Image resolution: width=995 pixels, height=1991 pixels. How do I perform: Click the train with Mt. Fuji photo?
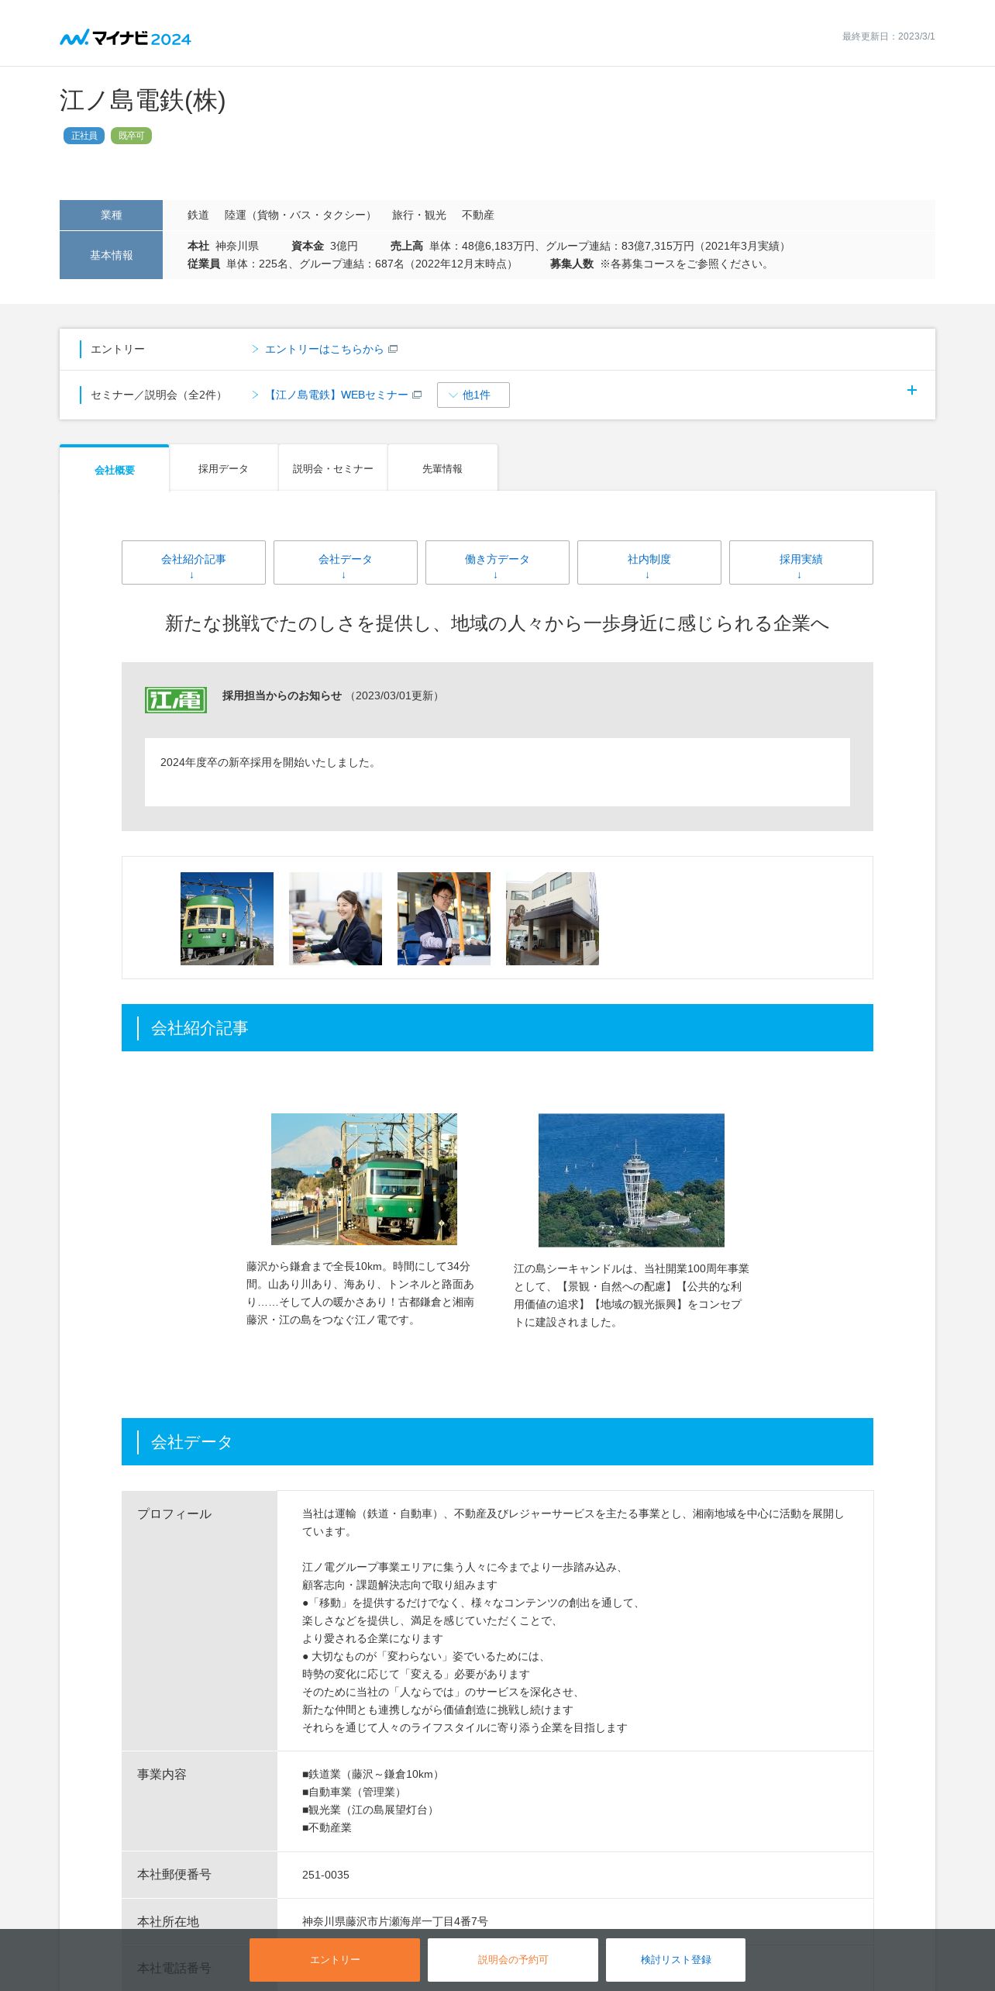coord(364,1179)
